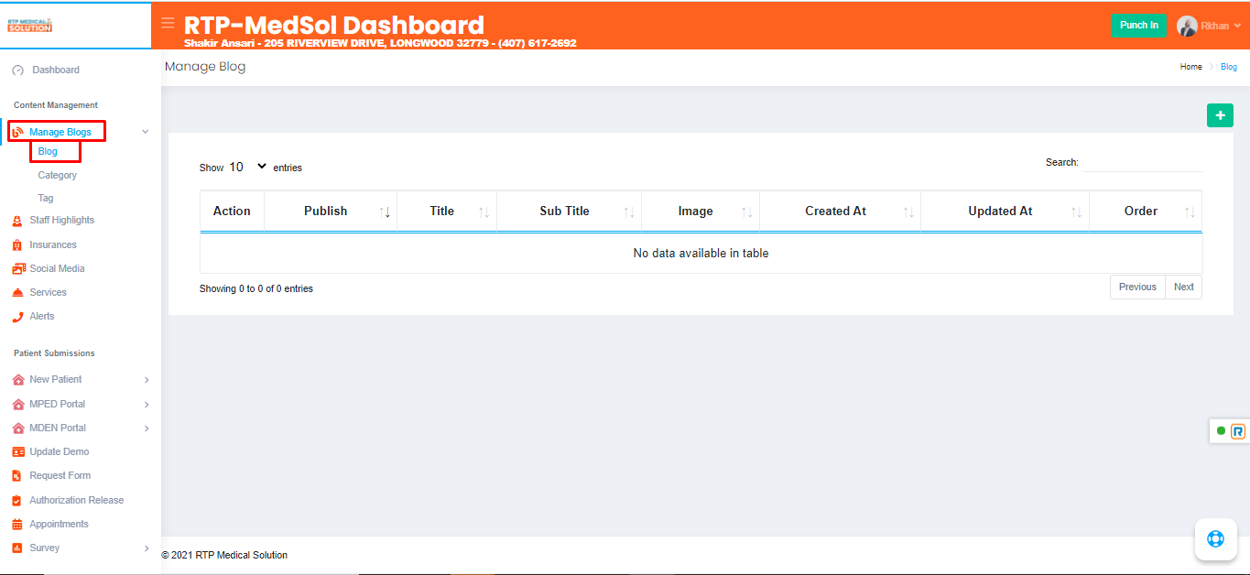The width and height of the screenshot is (1250, 575).
Task: Focus the table Search input field
Action: [1143, 163]
